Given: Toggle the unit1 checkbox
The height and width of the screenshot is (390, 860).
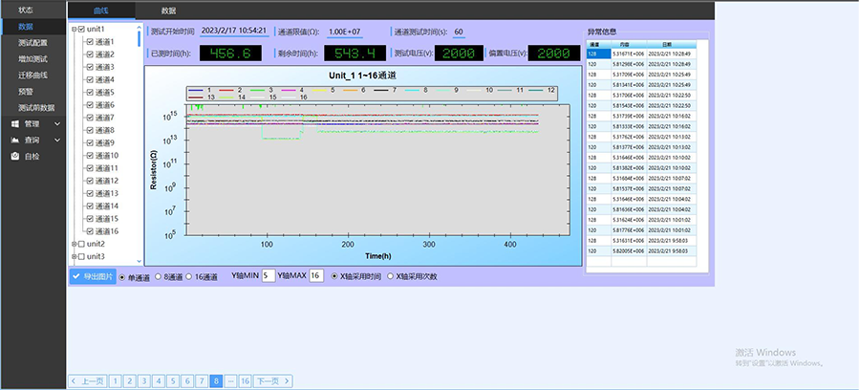Looking at the screenshot, I should (81, 30).
